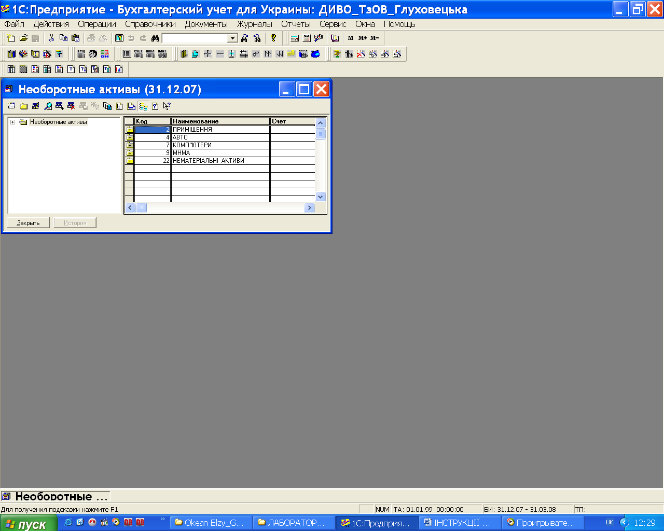The width and height of the screenshot is (664, 531).
Task: Open the СЧЕТ invoice document icon
Action: 139,53
